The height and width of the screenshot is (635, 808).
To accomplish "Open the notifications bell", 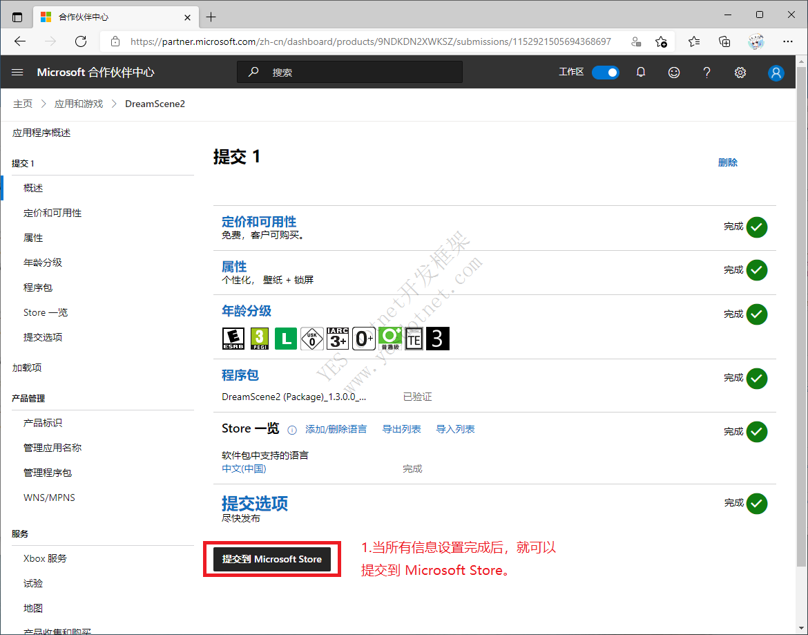I will coord(640,72).
